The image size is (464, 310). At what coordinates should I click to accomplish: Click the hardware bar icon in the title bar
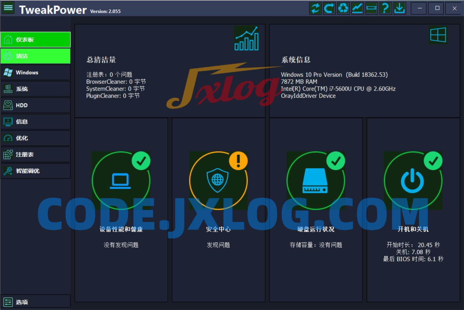pos(371,8)
